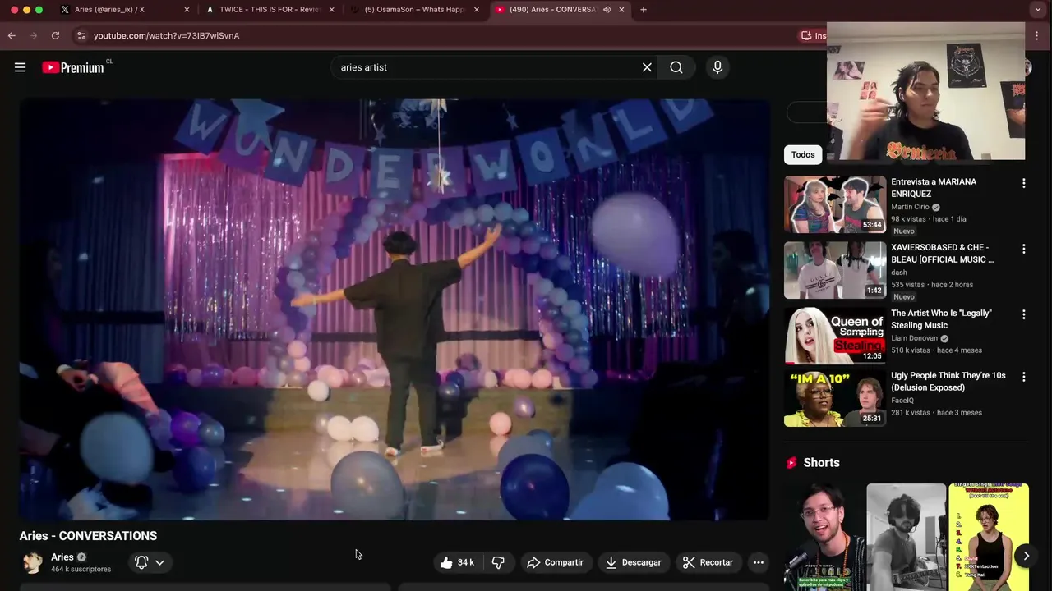This screenshot has height=591, width=1052.
Task: Visit dash channel name
Action: 899,273
